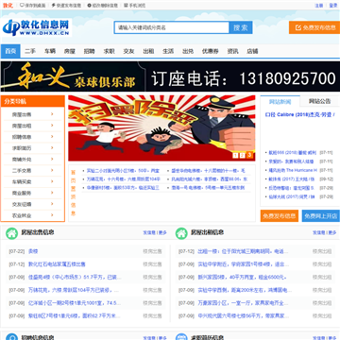Screen dimensions: 340x340
Task: Click the 登录 login link
Action: click(x=333, y=6)
